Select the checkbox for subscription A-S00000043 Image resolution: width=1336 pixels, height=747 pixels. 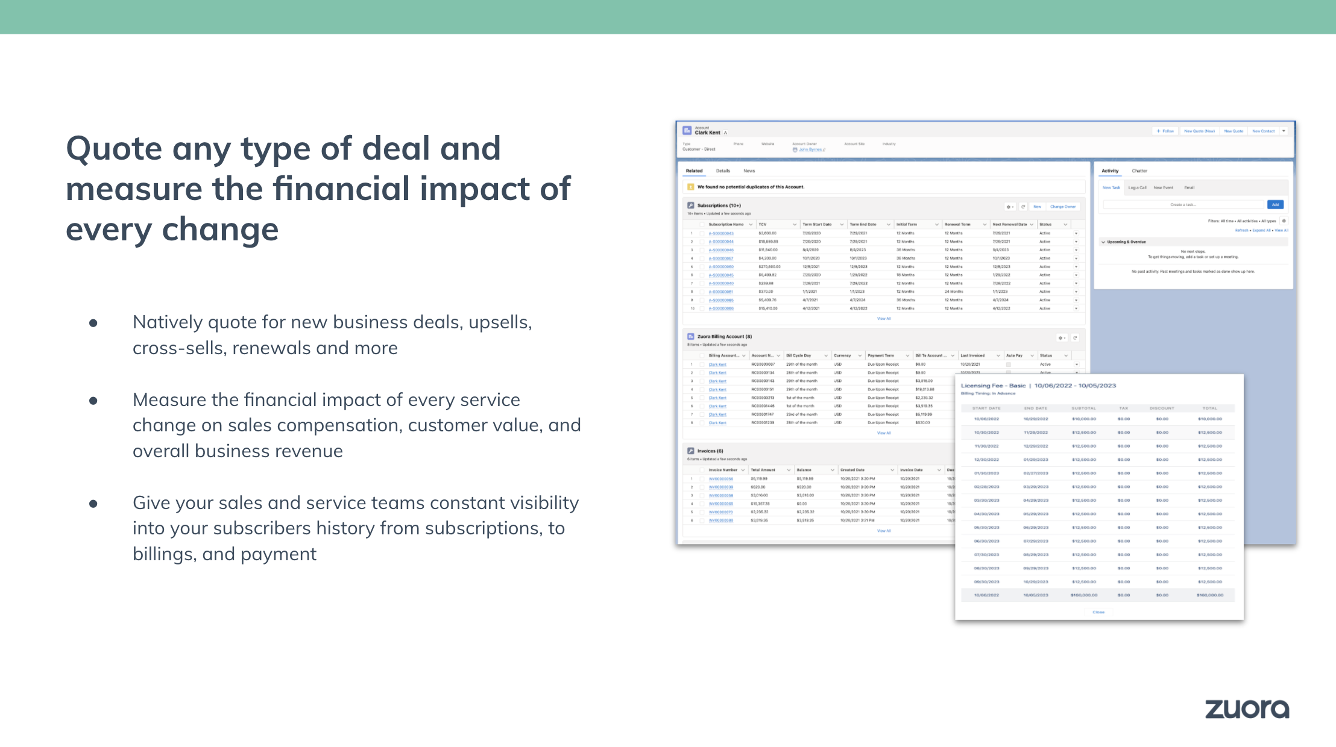(x=702, y=233)
